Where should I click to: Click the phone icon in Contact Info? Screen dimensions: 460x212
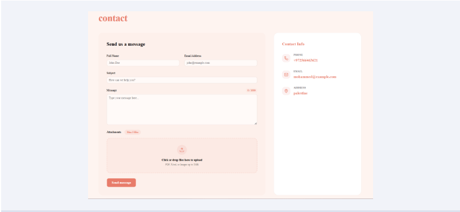coord(286,58)
